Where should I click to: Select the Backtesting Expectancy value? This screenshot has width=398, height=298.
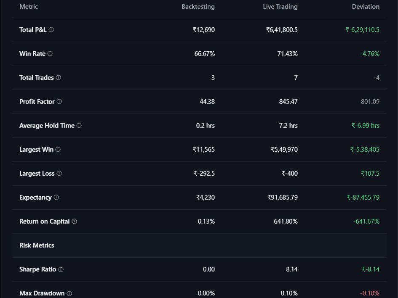(x=206, y=198)
